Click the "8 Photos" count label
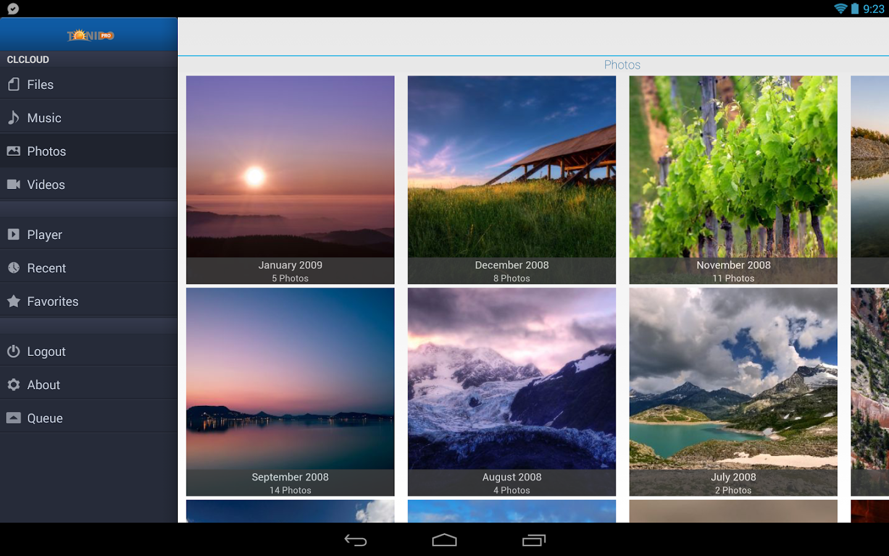 (x=512, y=279)
